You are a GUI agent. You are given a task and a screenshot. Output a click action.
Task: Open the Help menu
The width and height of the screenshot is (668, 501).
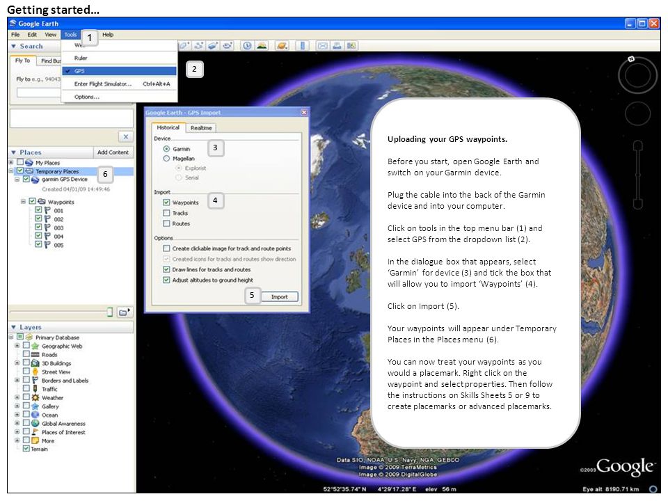(108, 35)
